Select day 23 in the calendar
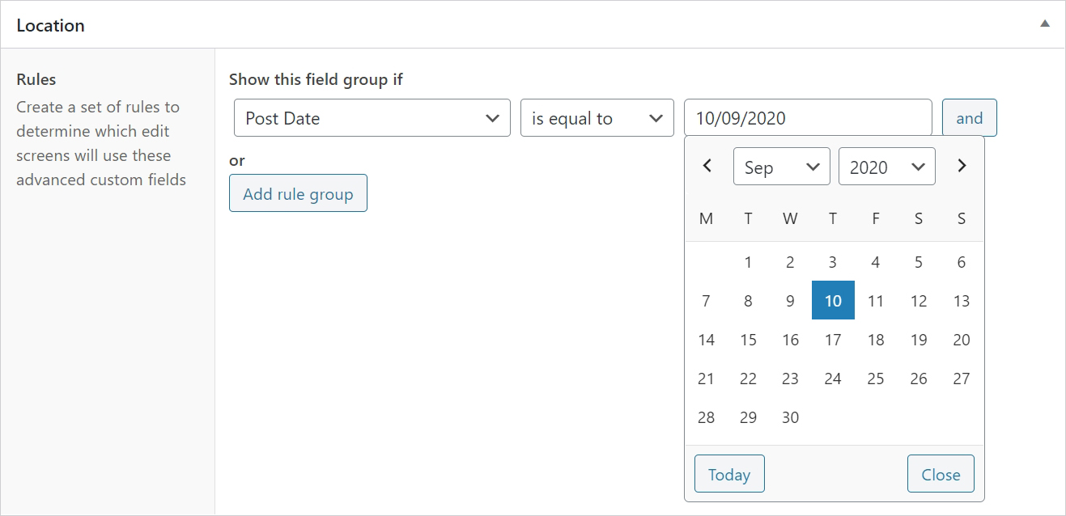Screen dimensions: 1066x516 (x=791, y=379)
